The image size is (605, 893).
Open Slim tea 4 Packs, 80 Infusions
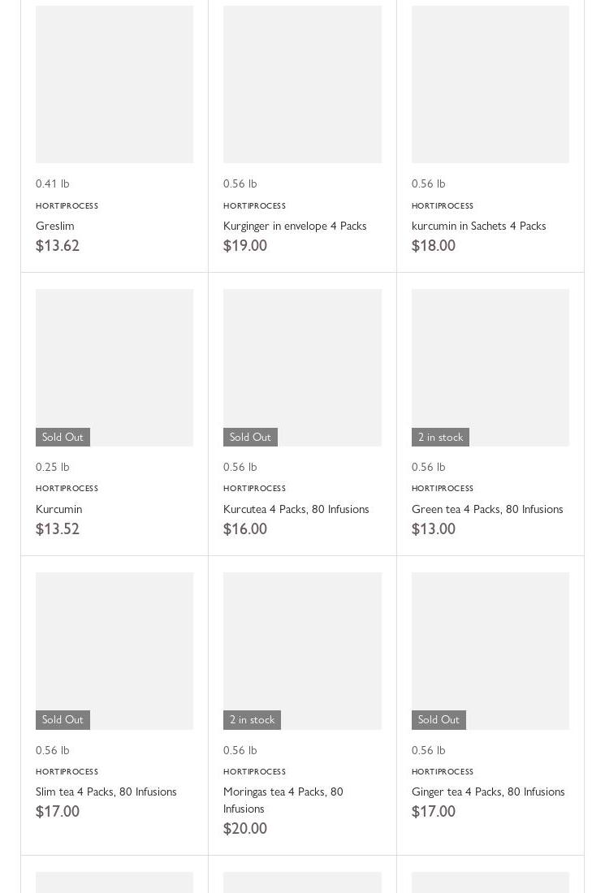[x=106, y=792]
